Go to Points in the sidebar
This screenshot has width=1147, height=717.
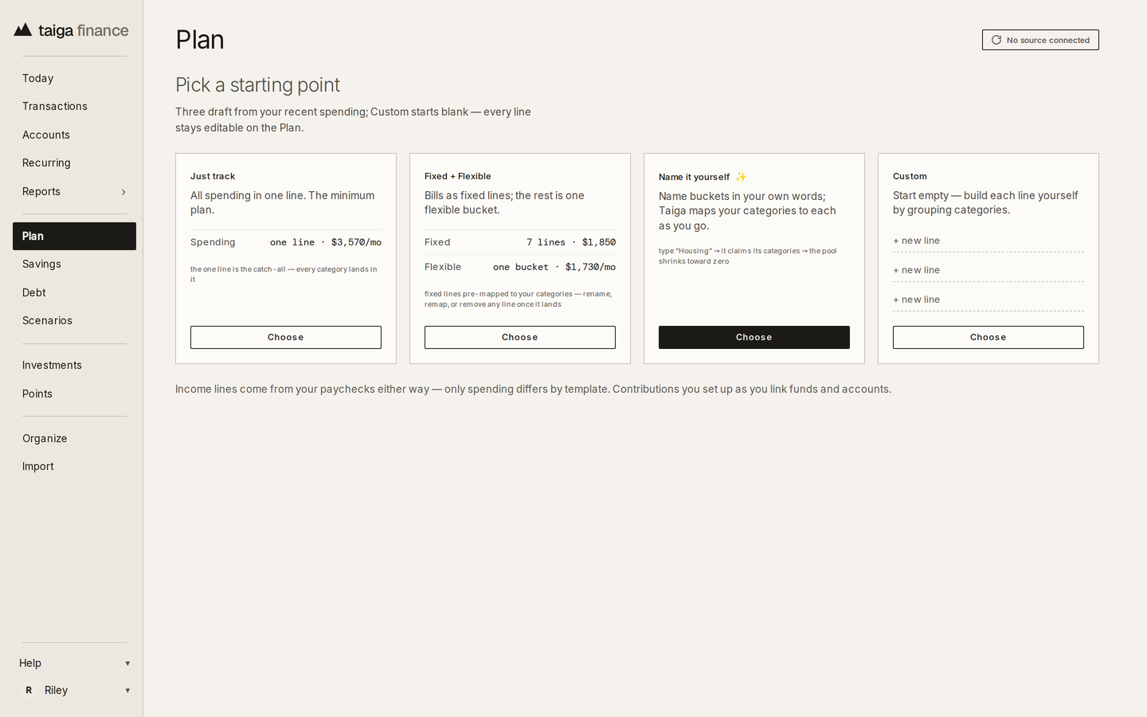(x=74, y=394)
